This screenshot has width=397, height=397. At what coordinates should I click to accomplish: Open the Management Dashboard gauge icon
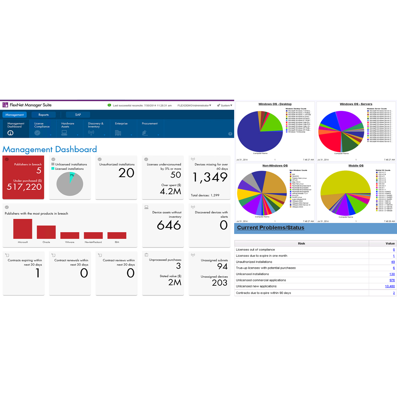10,133
